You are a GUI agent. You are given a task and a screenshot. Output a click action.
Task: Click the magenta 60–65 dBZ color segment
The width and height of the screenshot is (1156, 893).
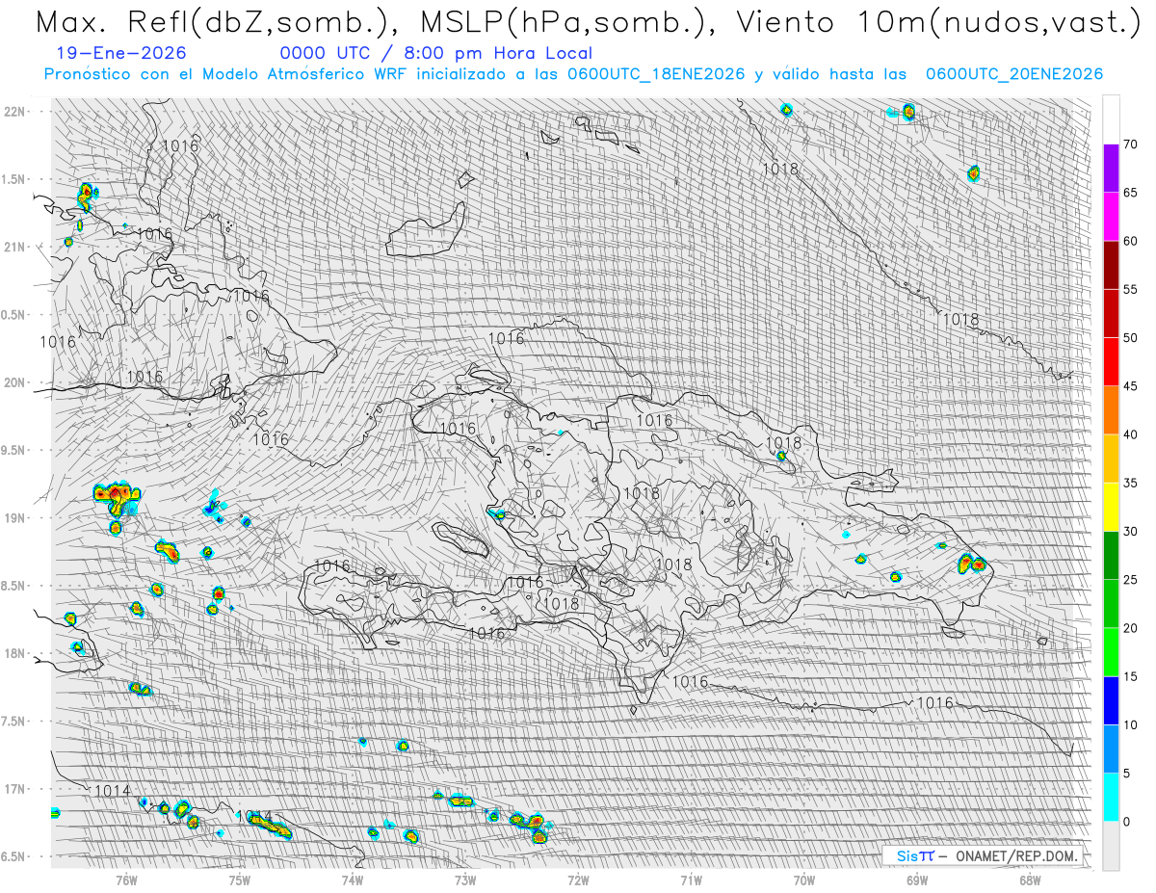[1111, 217]
